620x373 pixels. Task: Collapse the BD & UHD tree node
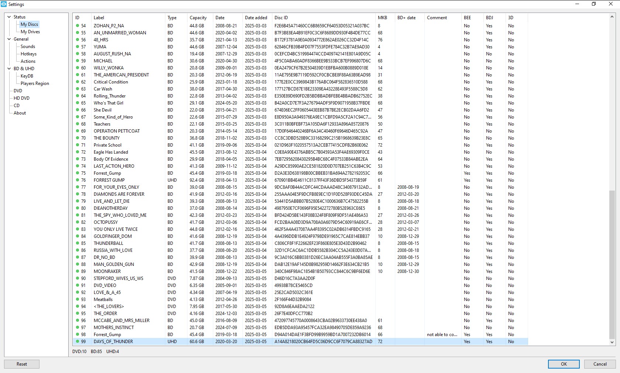click(x=9, y=69)
